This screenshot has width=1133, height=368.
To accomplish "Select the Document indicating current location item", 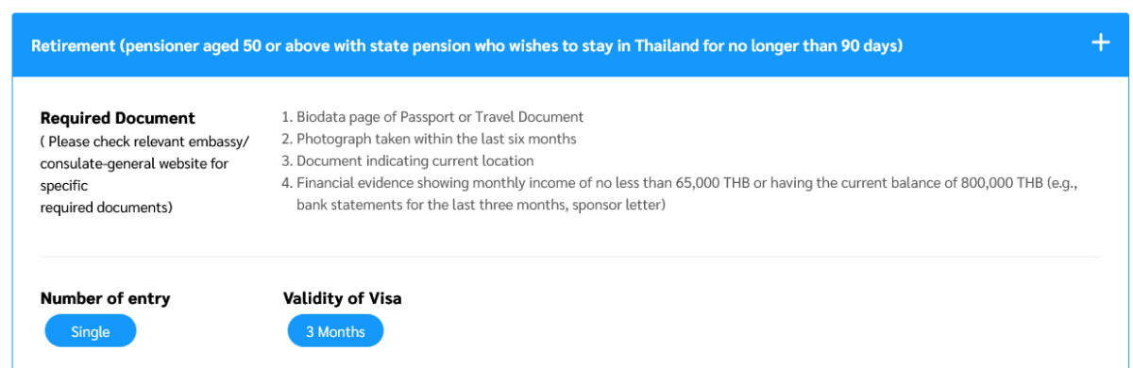I will [408, 160].
